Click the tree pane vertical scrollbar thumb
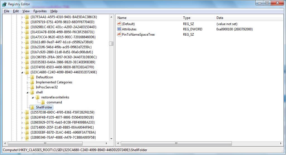 pyautogui.click(x=111, y=44)
